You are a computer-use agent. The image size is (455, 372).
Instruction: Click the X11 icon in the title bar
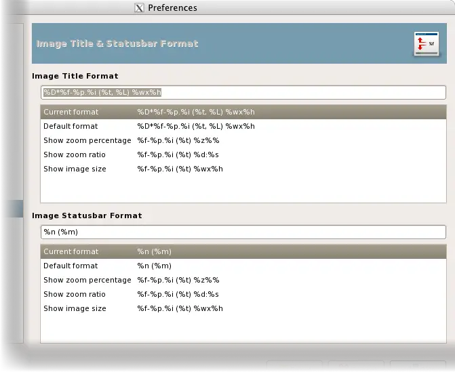click(139, 8)
